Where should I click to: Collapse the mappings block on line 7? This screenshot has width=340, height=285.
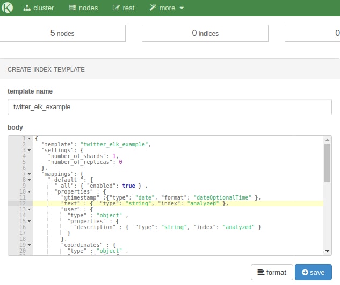point(29,174)
